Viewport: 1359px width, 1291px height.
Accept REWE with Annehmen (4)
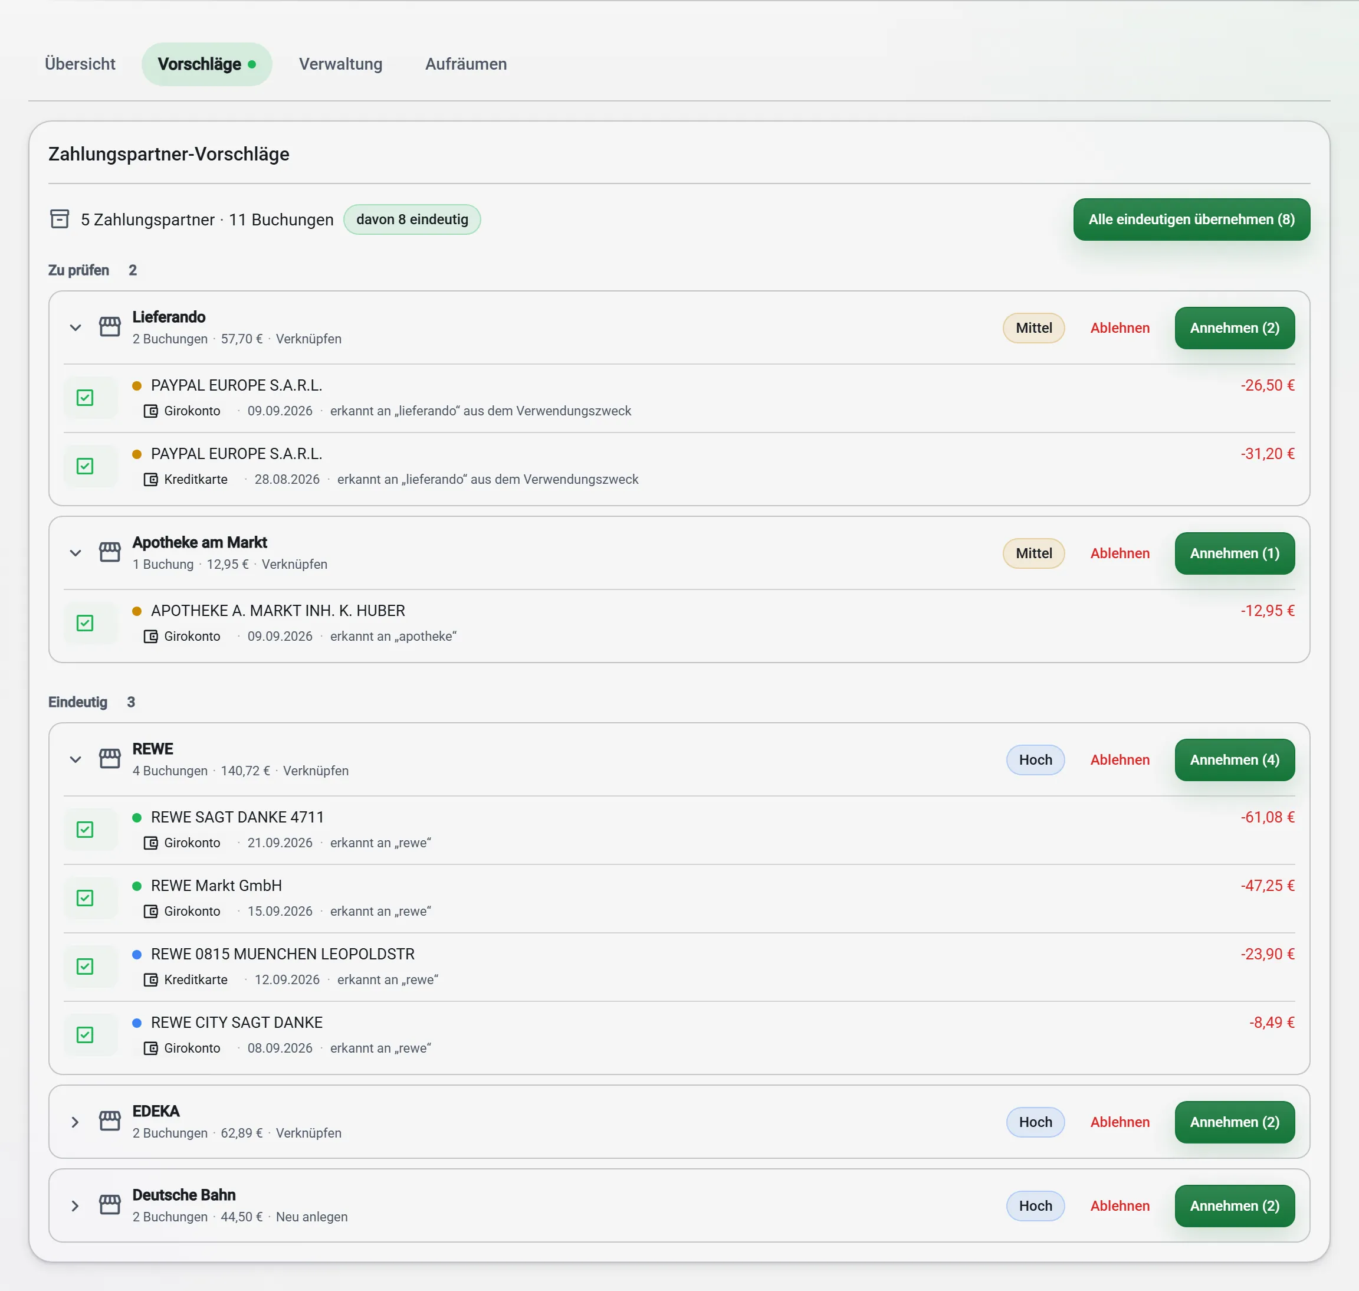point(1235,760)
